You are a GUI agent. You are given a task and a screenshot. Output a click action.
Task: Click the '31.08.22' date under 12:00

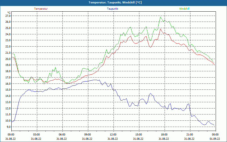[x=113, y=139]
